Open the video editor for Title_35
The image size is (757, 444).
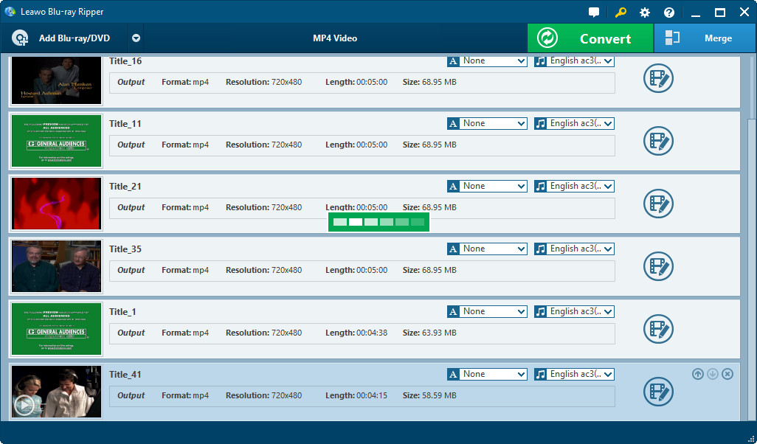point(658,266)
